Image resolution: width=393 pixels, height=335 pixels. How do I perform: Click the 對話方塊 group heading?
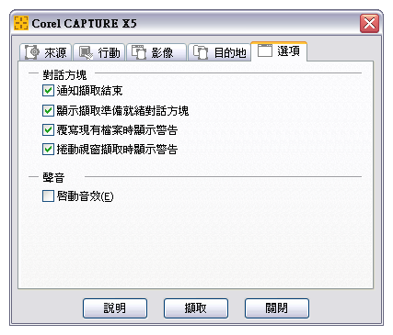(64, 74)
